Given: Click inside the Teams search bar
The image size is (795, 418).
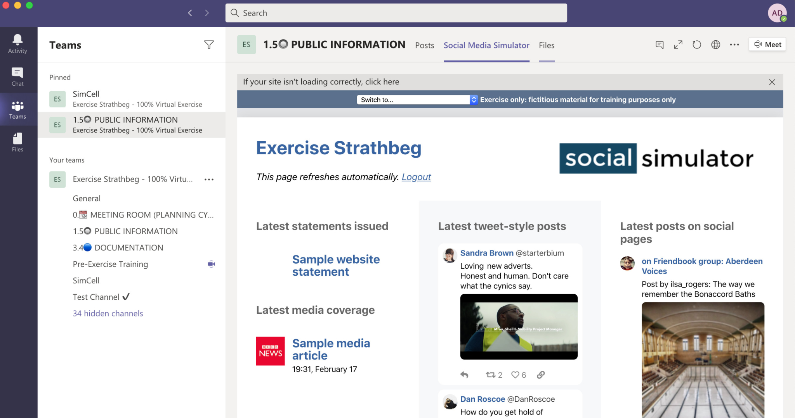Looking at the screenshot, I should click(x=396, y=13).
